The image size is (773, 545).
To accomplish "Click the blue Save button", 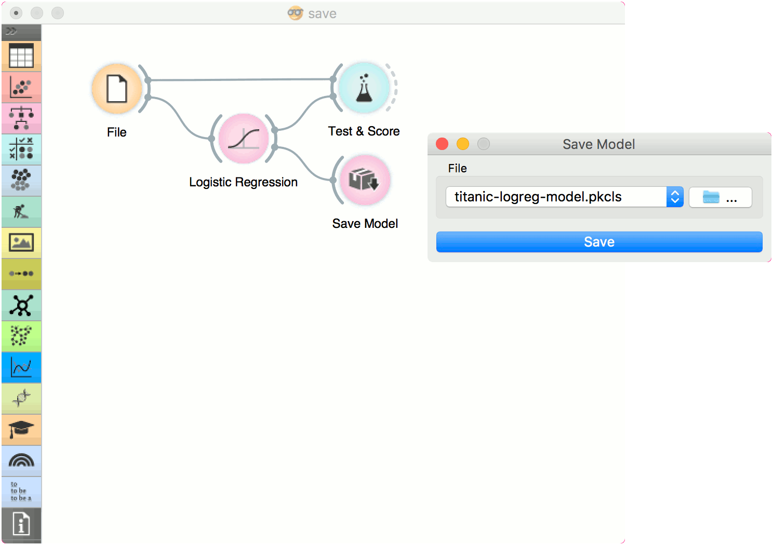I will pos(599,242).
